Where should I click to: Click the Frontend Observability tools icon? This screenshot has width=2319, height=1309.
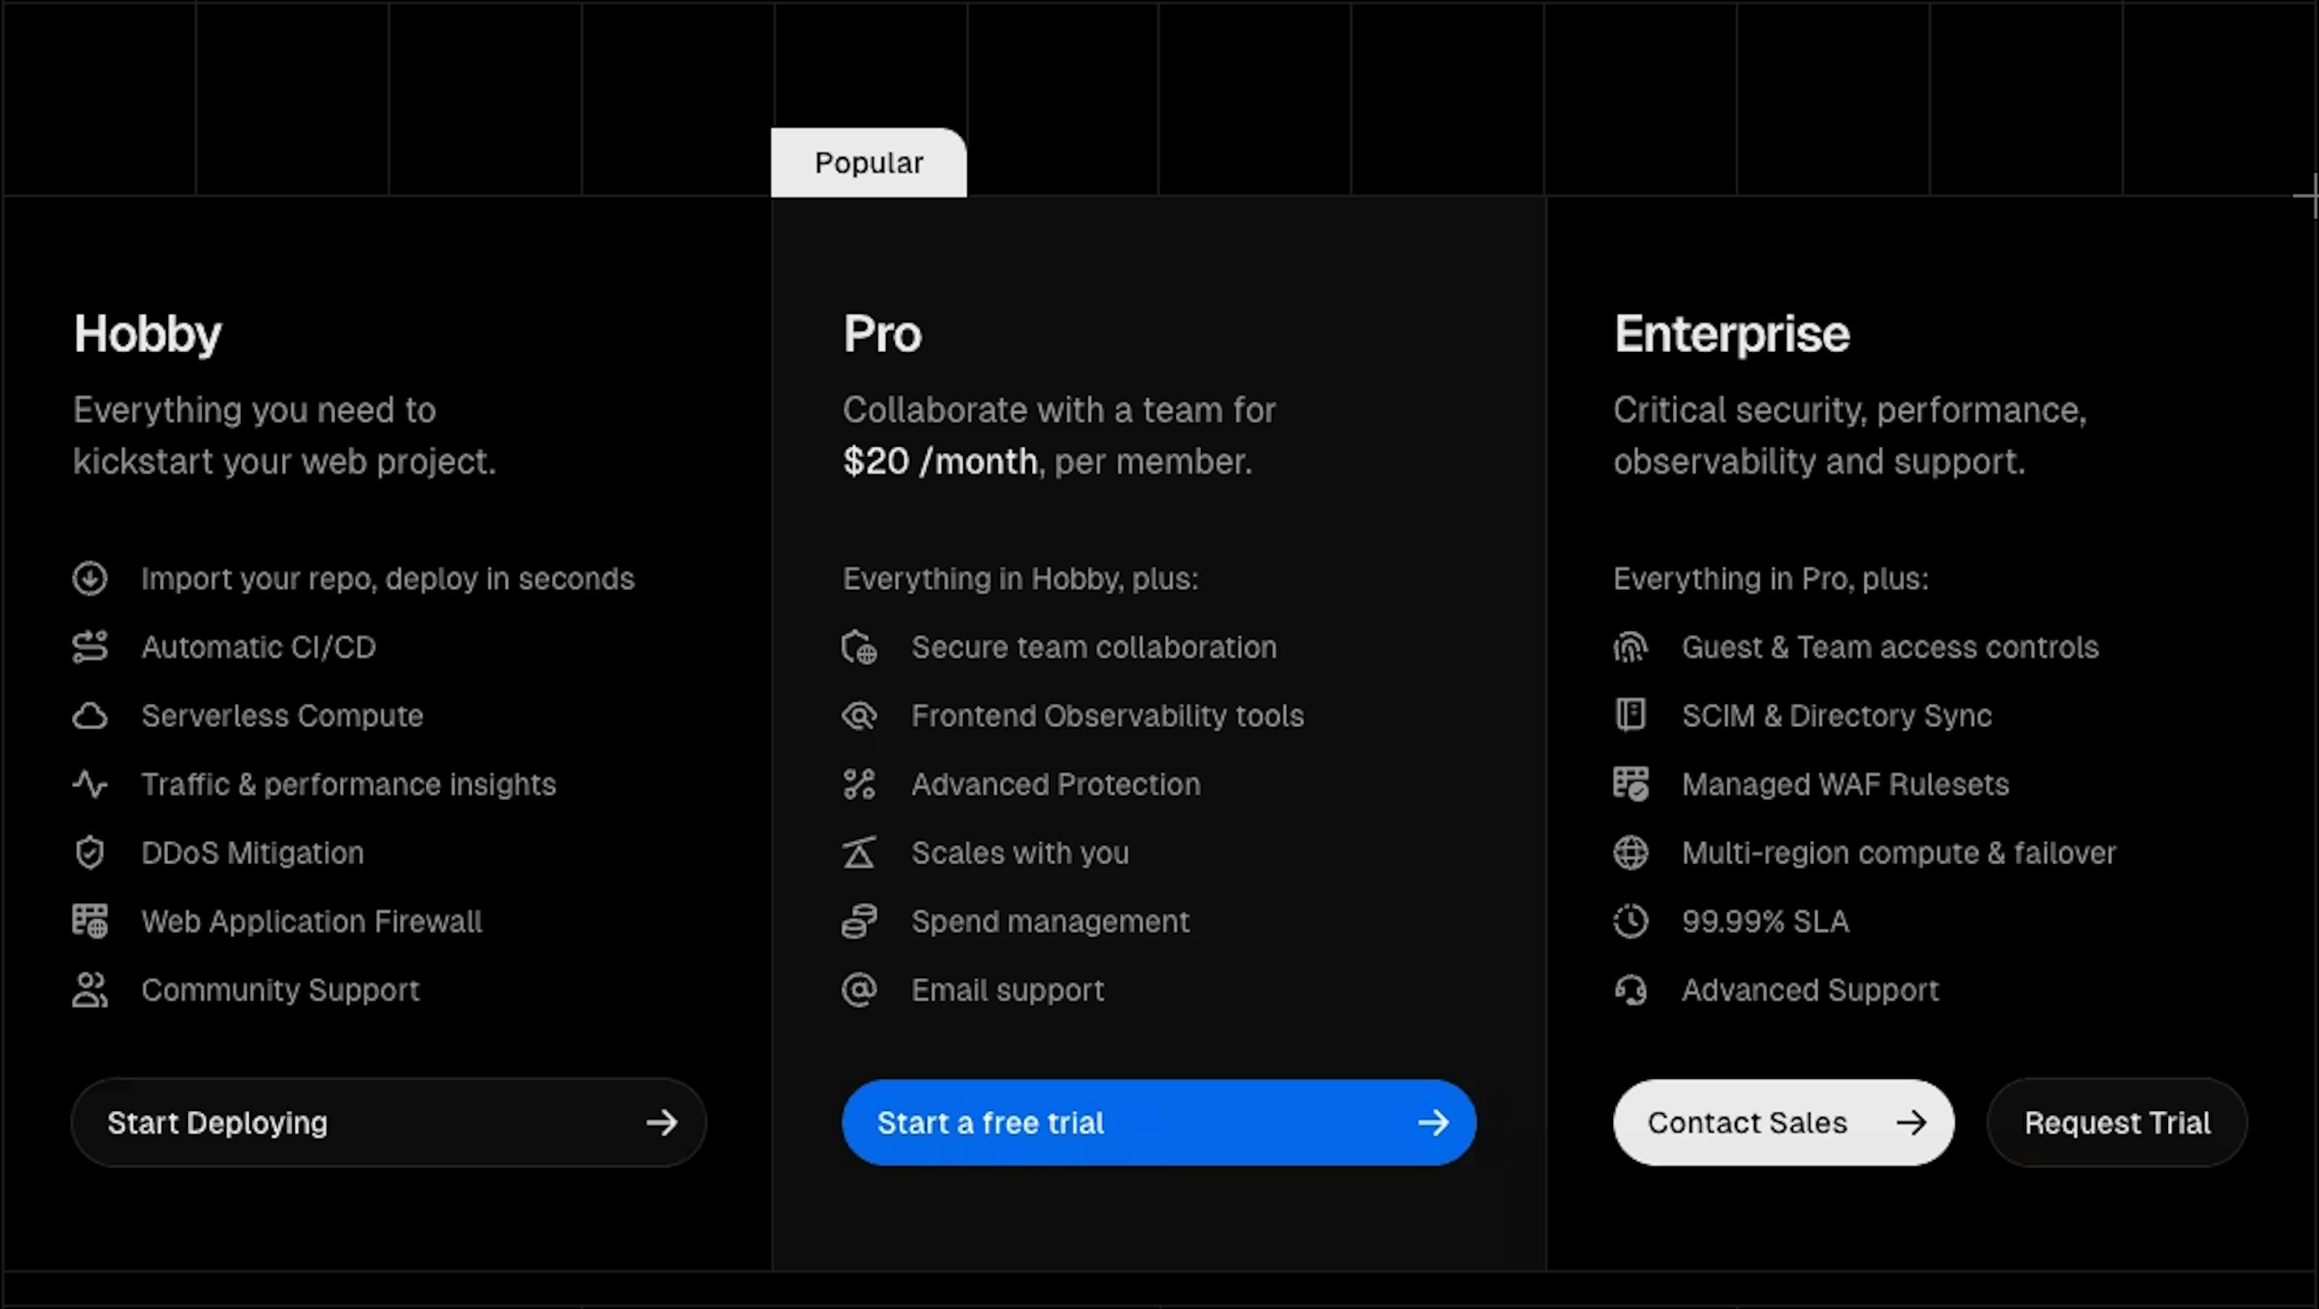(860, 715)
